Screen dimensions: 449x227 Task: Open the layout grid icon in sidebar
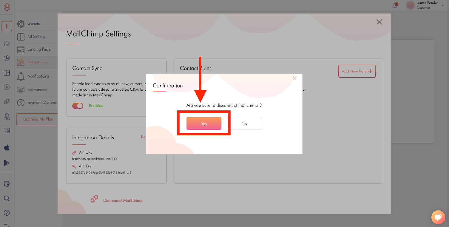7,73
